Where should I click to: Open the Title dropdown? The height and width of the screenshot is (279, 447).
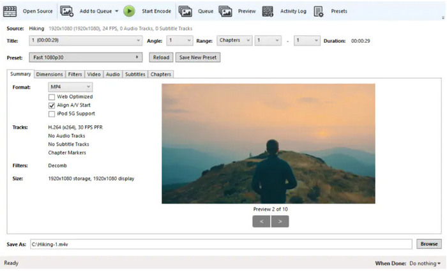[x=86, y=40]
